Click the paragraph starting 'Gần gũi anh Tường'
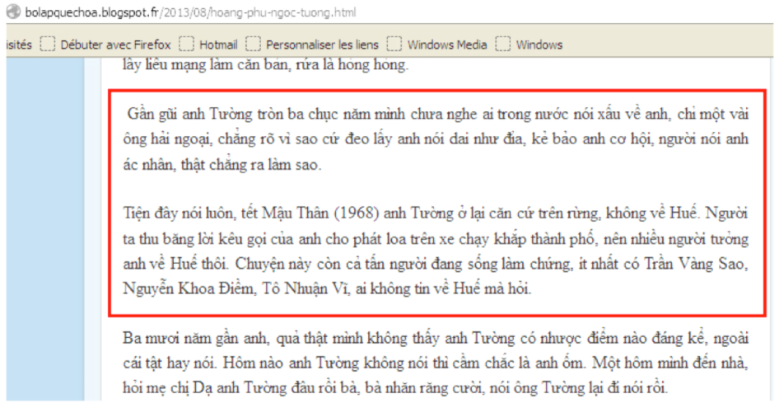The height and width of the screenshot is (403, 779). pyautogui.click(x=436, y=139)
